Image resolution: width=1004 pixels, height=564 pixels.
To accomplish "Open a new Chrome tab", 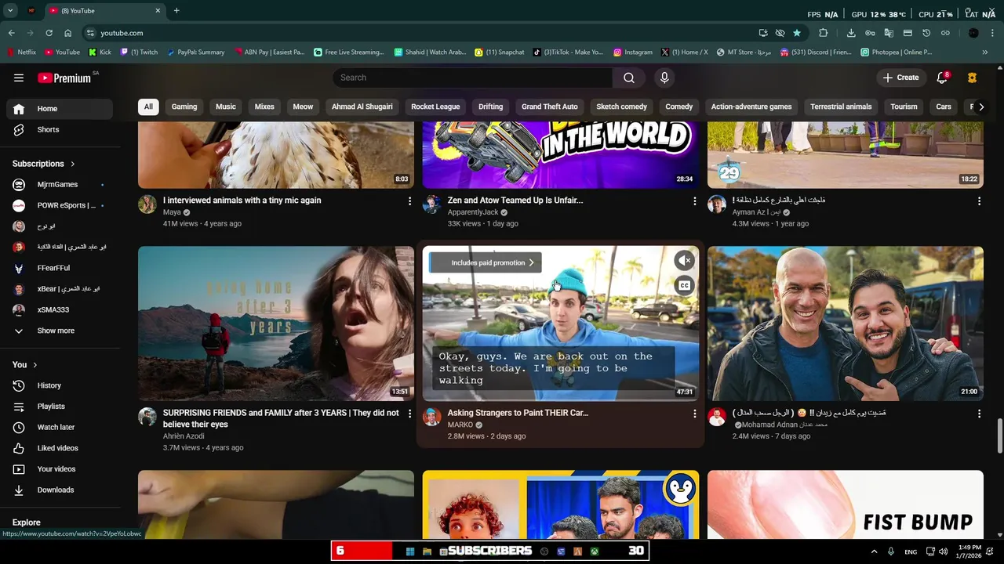I will tap(176, 11).
